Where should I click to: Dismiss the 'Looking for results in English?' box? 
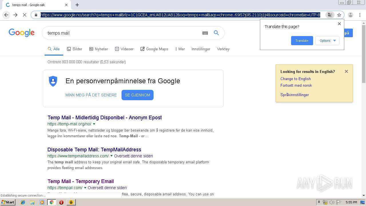(346, 72)
